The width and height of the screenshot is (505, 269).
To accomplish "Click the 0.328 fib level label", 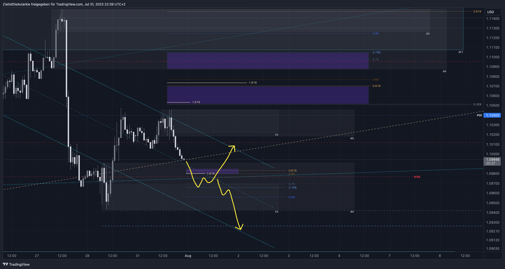I will tap(477, 104).
